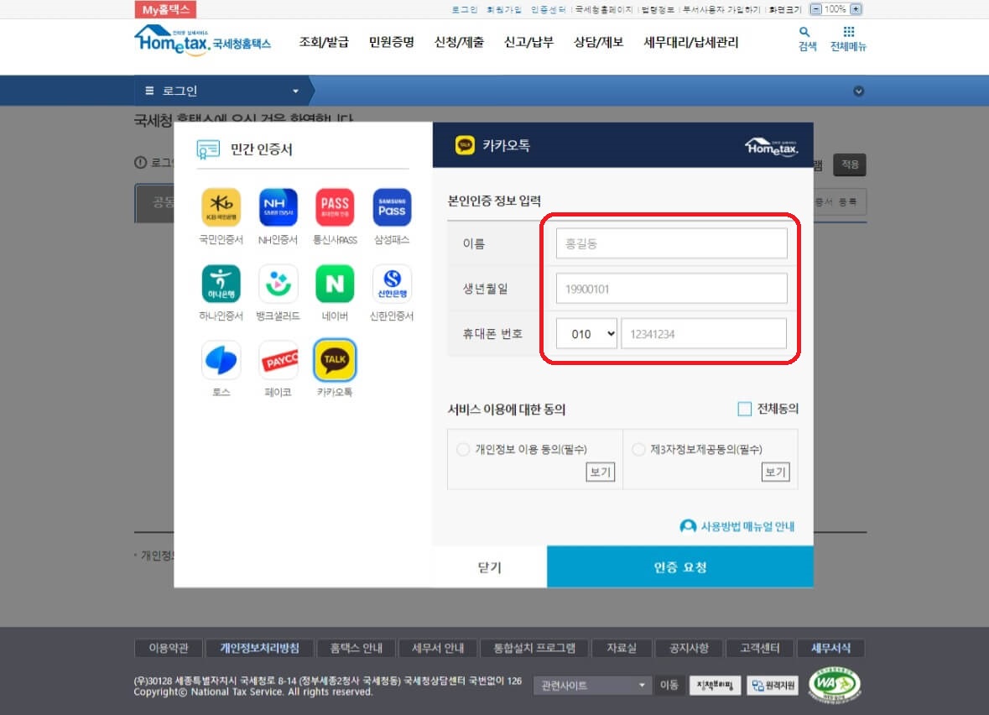
Task: Select the 하나인증서 icon
Action: [221, 284]
